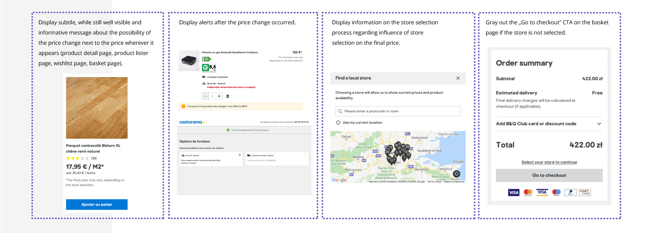
Task: Click the quantity field showing 1
Action: (212, 96)
